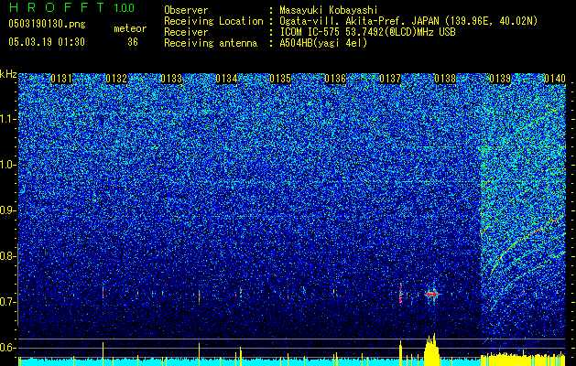Select the Ogata-vill. Akita-Pref. JAPAN location text
Image resolution: width=576 pixels, height=366 pixels.
pos(408,21)
